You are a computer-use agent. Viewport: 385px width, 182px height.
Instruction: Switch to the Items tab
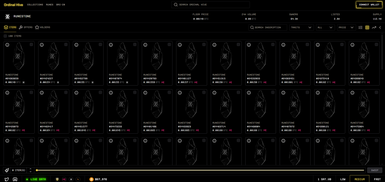click(10, 28)
